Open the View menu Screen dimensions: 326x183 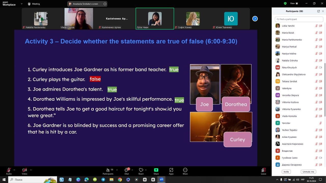tap(294, 4)
